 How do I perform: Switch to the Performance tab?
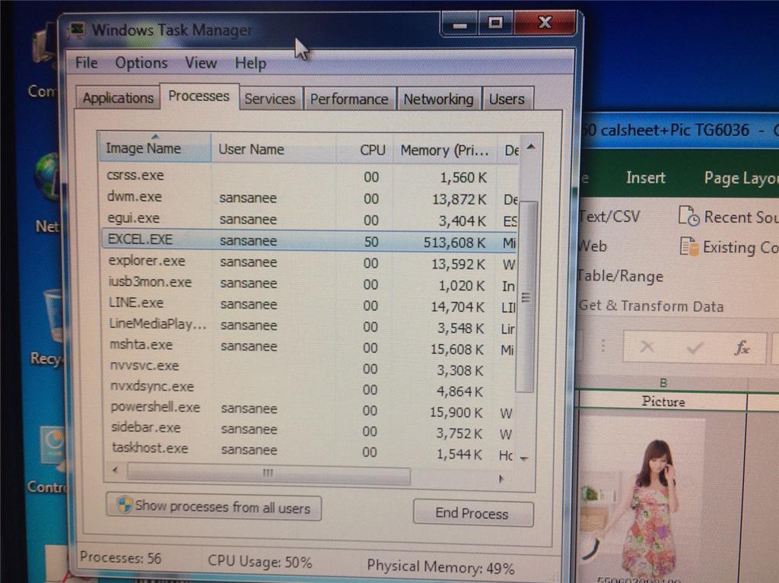point(349,100)
